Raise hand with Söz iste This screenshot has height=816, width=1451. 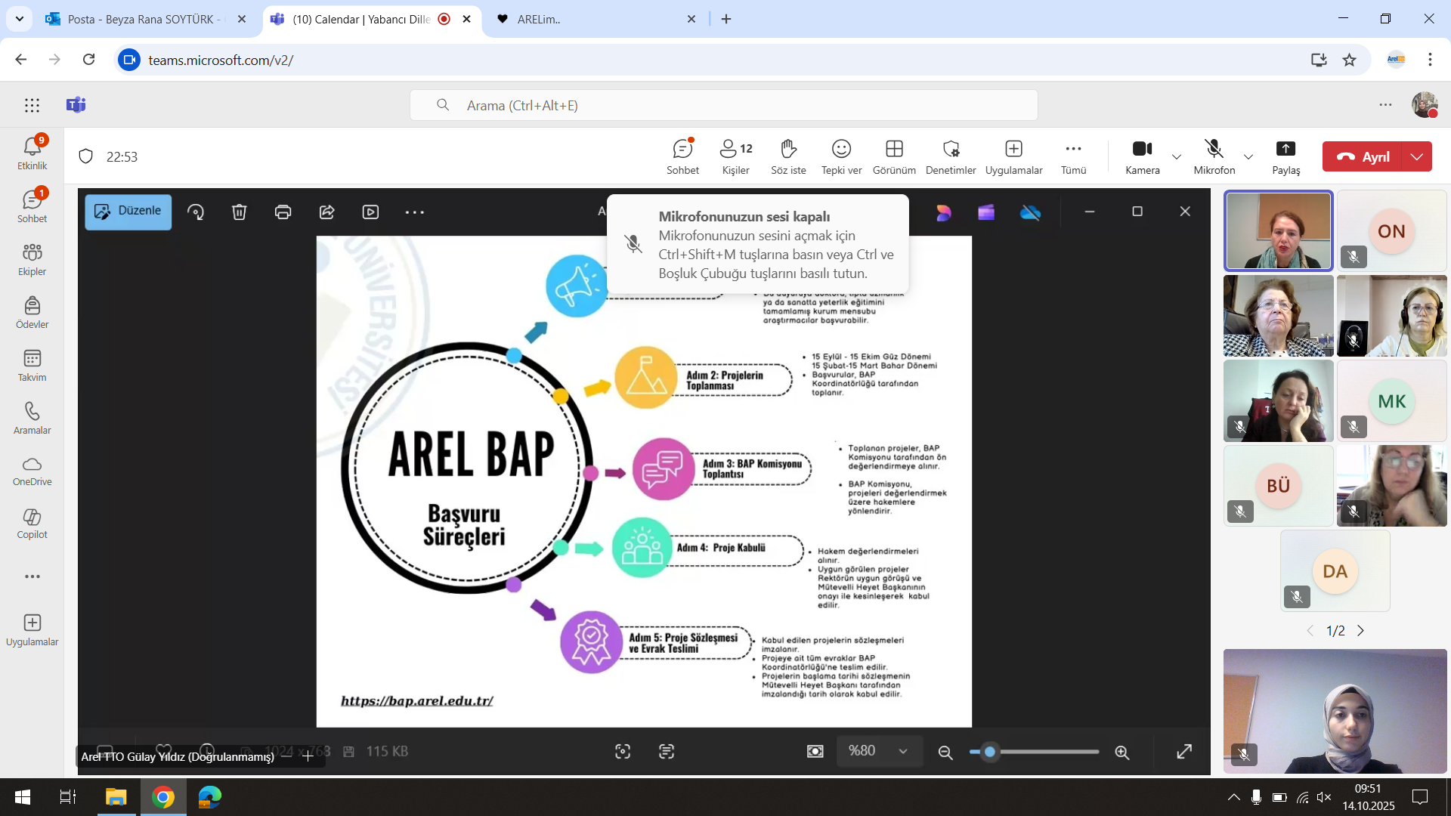[788, 156]
